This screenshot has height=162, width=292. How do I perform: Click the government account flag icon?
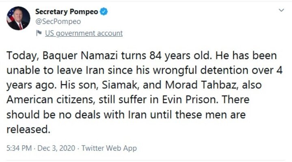click(x=39, y=33)
